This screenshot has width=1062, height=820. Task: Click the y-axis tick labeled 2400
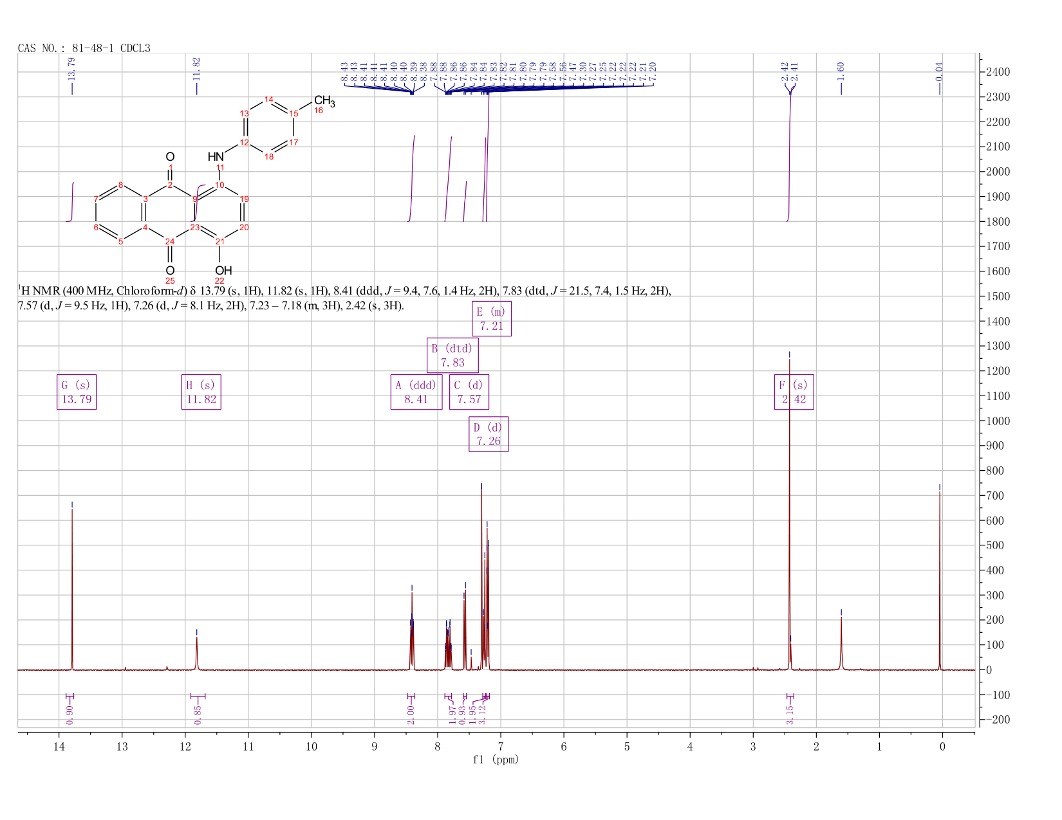[997, 72]
